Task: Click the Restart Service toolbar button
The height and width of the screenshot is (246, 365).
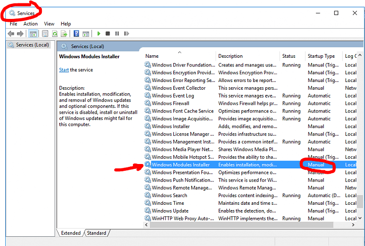Action: 126,33
